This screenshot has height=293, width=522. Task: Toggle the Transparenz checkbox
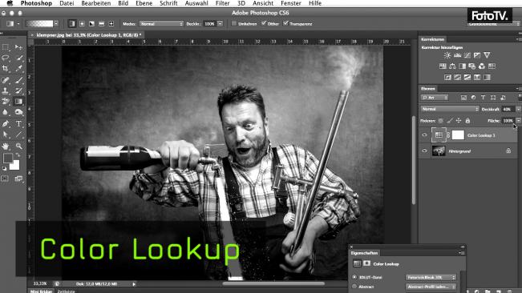point(285,23)
